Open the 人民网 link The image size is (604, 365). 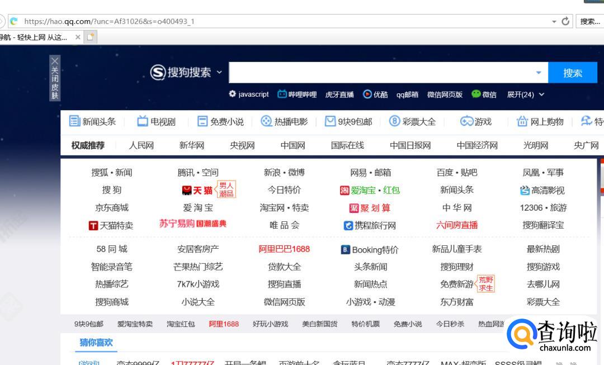[141, 145]
